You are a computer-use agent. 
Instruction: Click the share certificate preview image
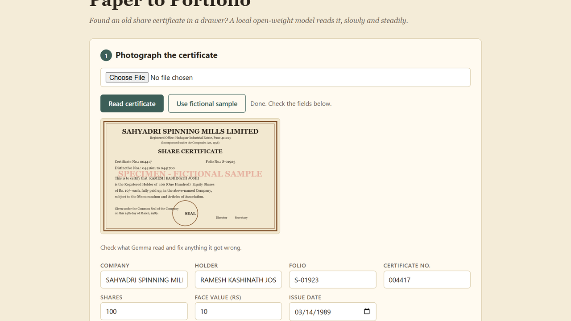coord(190,176)
